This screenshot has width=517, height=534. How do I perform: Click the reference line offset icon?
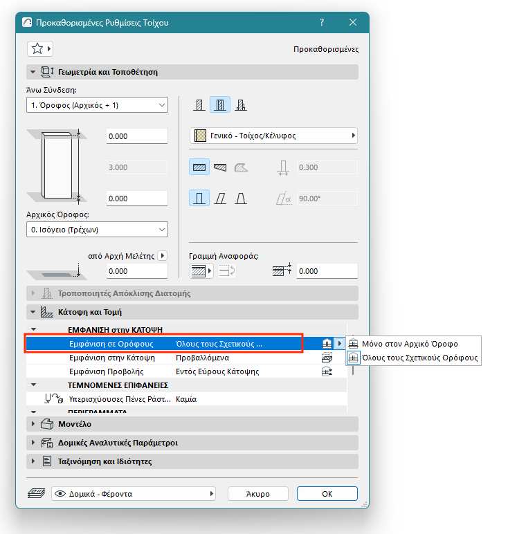coord(282,270)
